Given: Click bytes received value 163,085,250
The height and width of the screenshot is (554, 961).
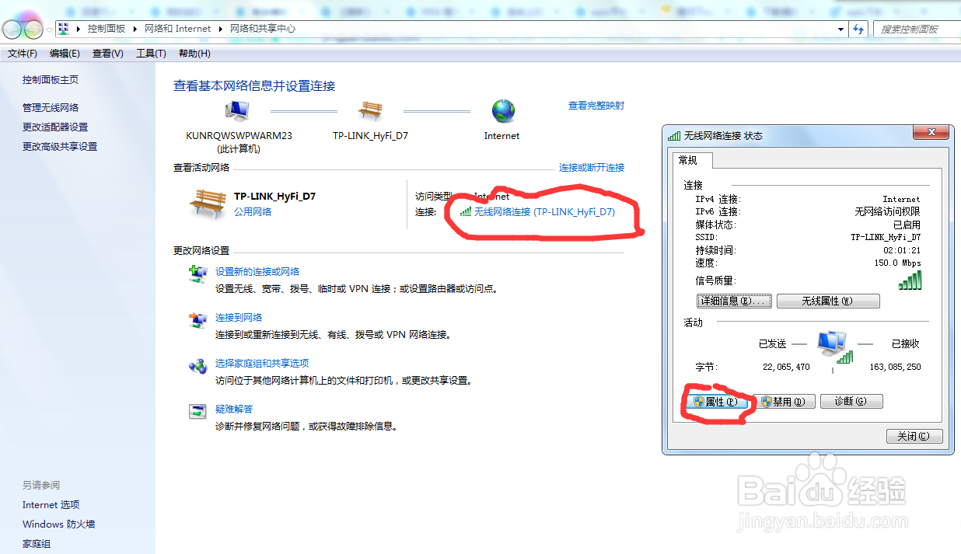Looking at the screenshot, I should click(895, 367).
